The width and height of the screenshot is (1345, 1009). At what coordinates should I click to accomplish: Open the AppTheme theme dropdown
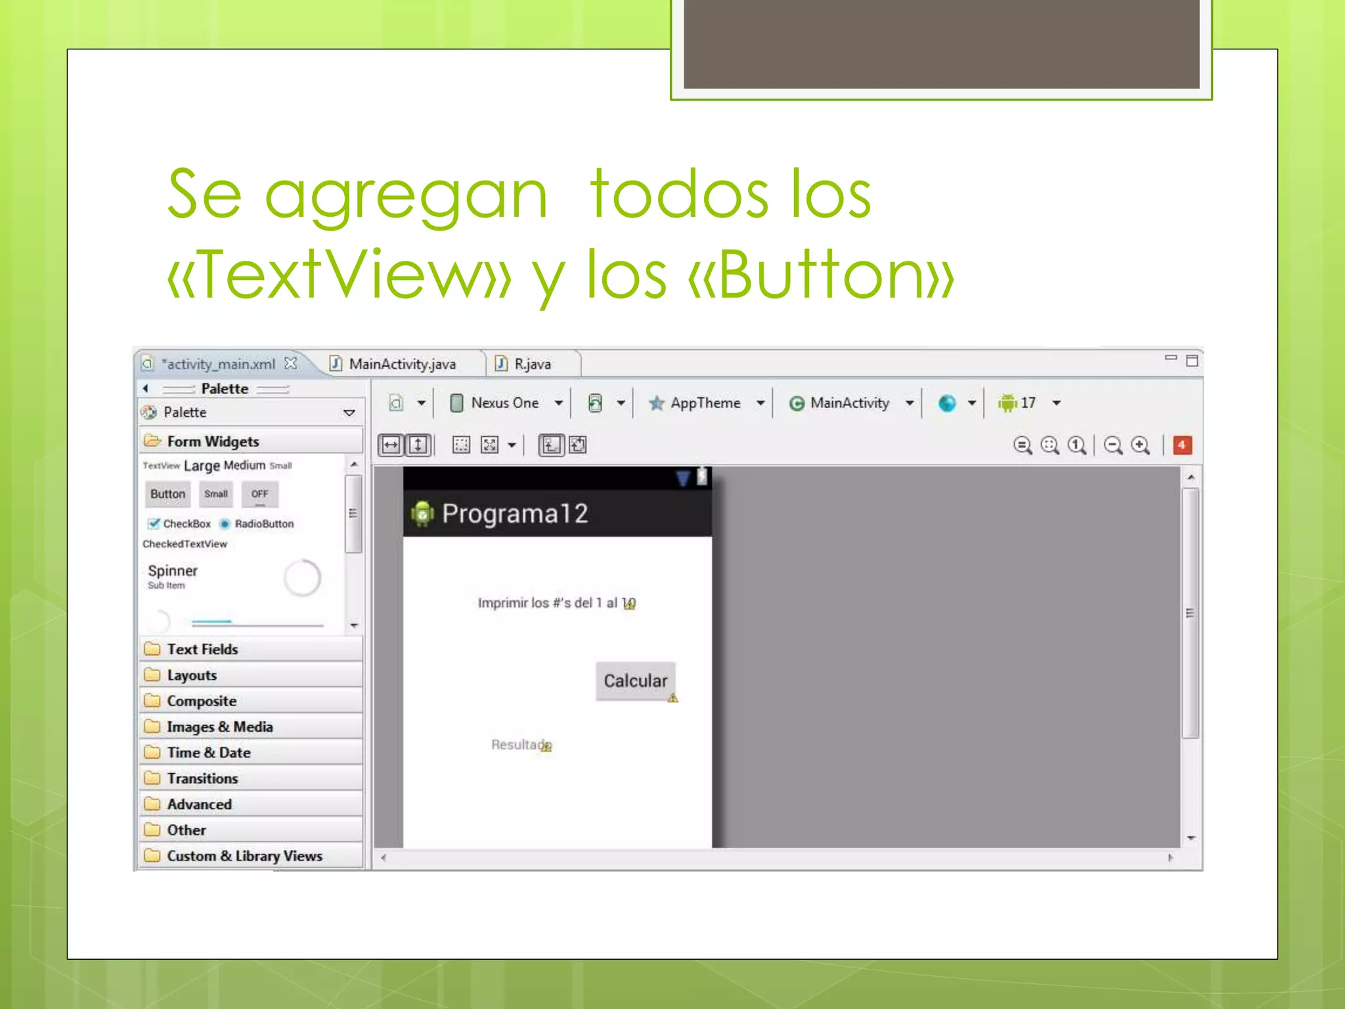click(705, 403)
